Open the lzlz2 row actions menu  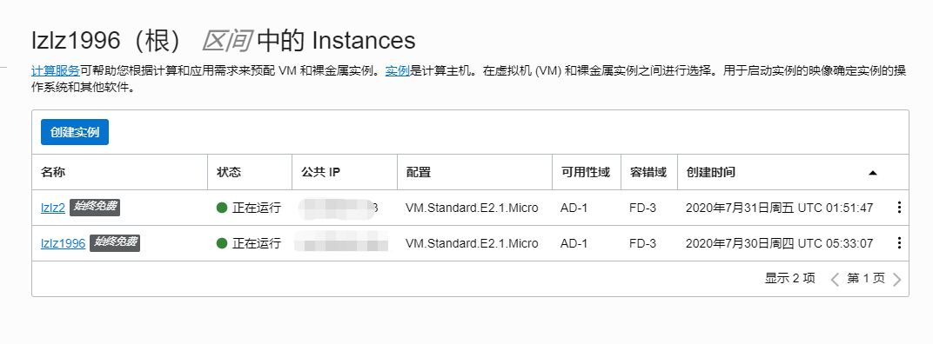[899, 208]
